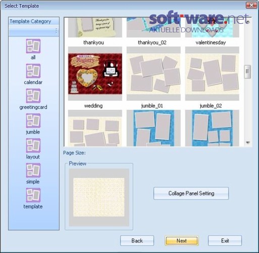The image size is (259, 253).
Task: Click the scroll down arrow of template list
Action: [247, 143]
